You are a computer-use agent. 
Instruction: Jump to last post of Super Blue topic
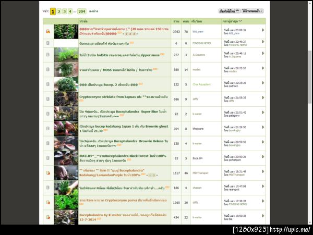pos(263,112)
